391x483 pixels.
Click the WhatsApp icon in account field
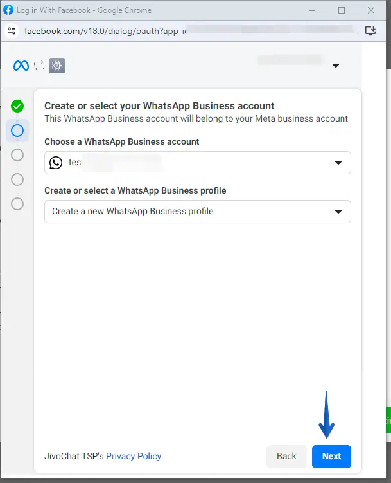pos(56,163)
